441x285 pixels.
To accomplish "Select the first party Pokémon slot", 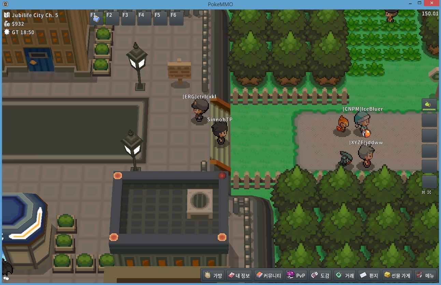I will [x=429, y=105].
